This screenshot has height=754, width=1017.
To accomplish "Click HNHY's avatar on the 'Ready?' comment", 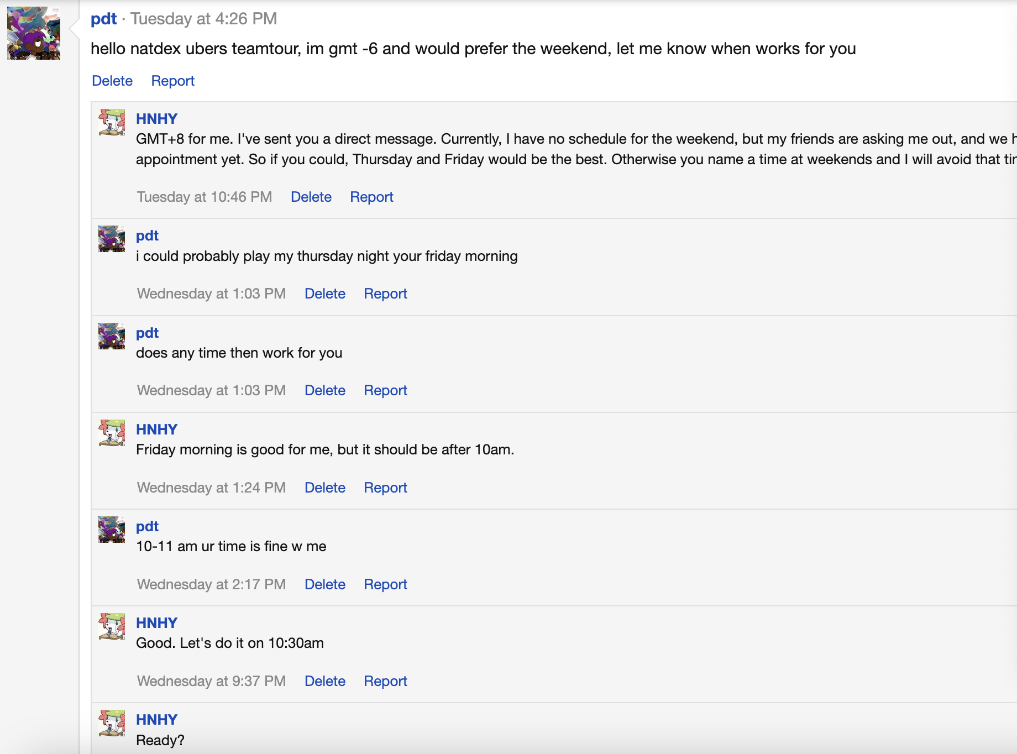I will click(112, 723).
